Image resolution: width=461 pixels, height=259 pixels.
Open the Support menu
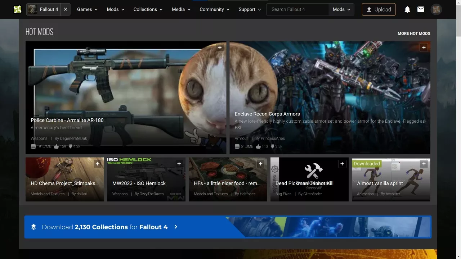click(250, 9)
